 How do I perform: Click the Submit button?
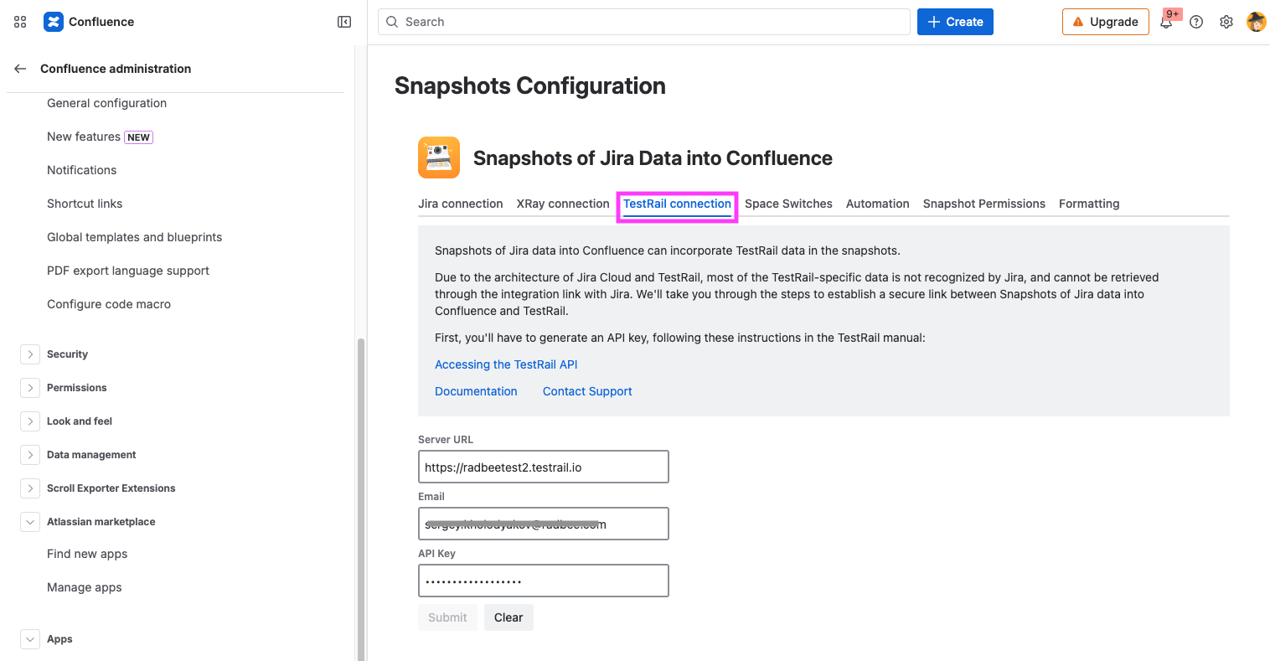[447, 617]
